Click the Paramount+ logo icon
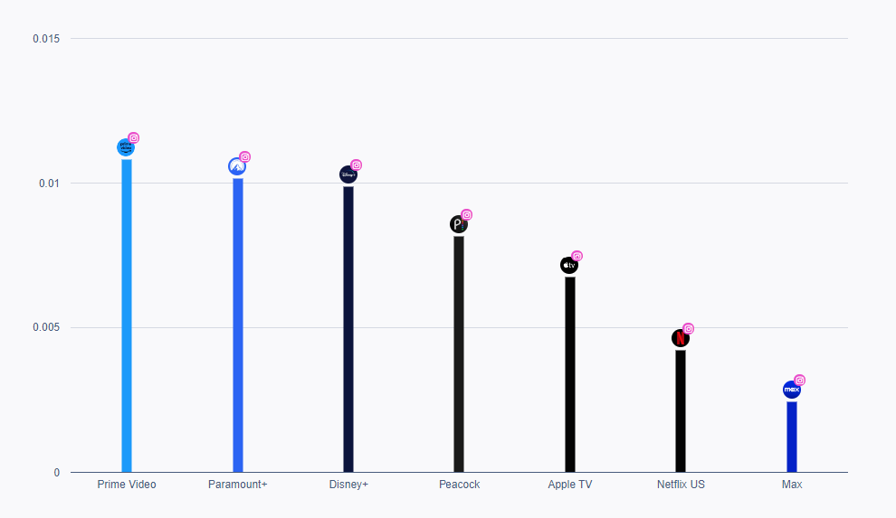Screen dimensions: 896x518 [x=237, y=166]
